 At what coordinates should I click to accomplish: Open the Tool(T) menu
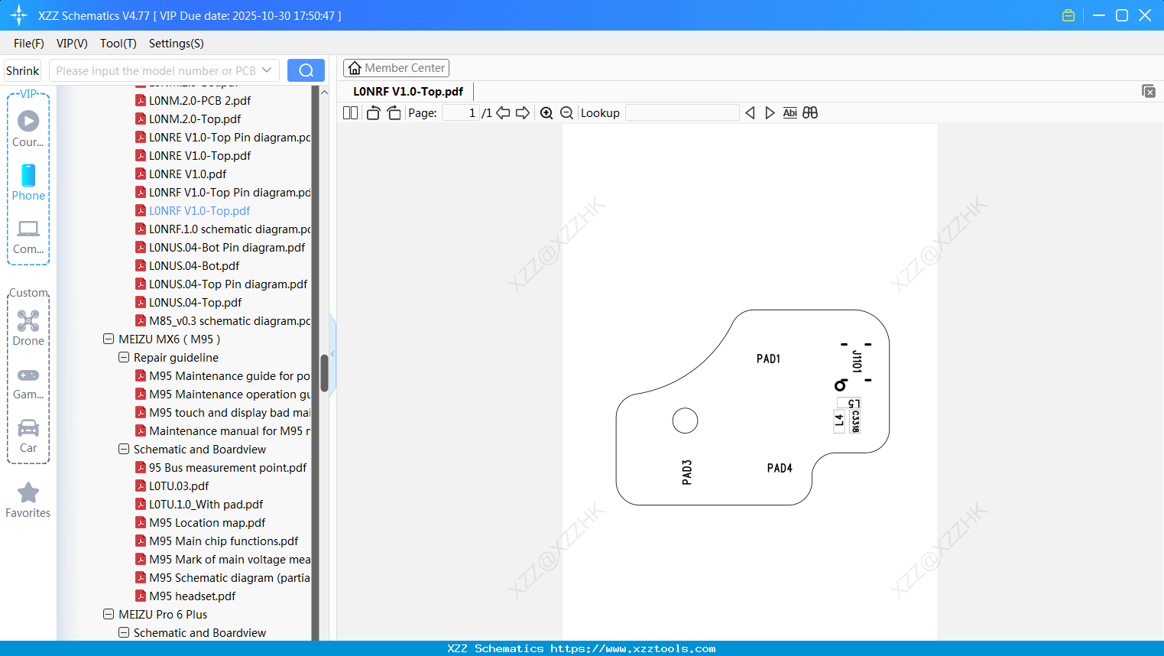click(x=118, y=44)
